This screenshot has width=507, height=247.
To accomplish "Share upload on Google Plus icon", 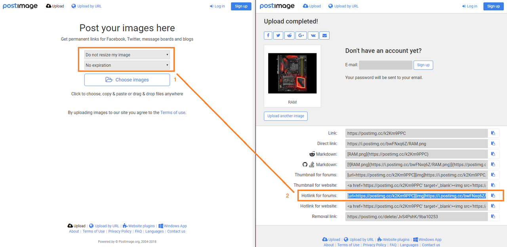I will (x=301, y=36).
